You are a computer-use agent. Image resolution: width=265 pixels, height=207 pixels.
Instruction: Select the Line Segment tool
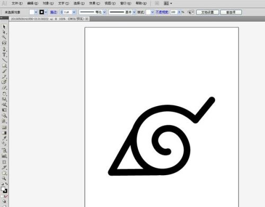tap(4, 60)
